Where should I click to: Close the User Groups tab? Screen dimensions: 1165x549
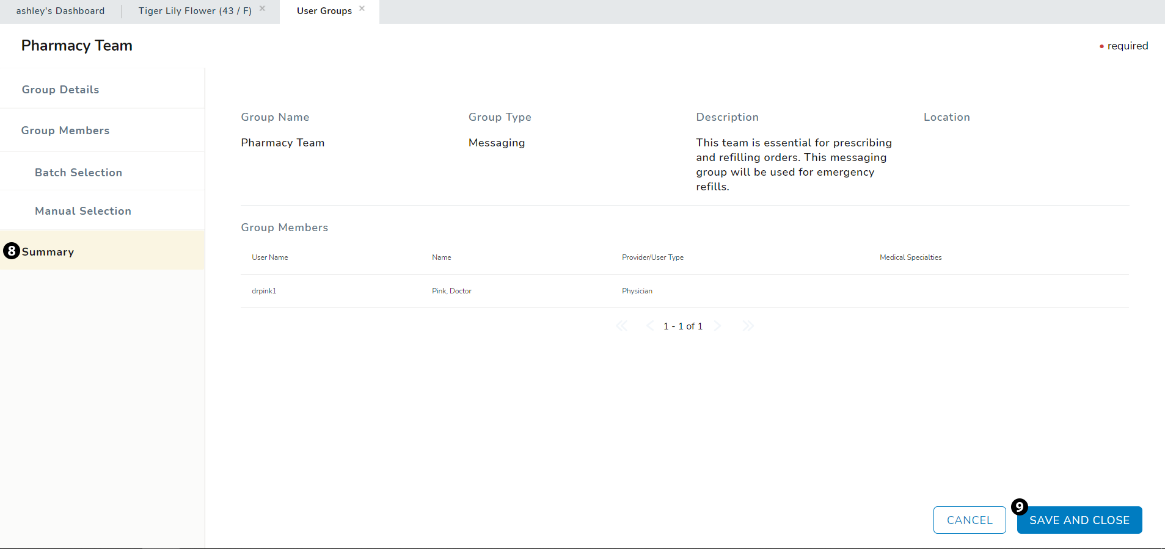(362, 9)
